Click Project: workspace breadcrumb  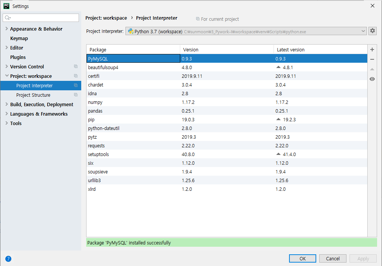click(106, 18)
